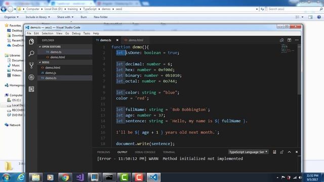
Task: Switch to the Debug Console tab
Action: 145,152
